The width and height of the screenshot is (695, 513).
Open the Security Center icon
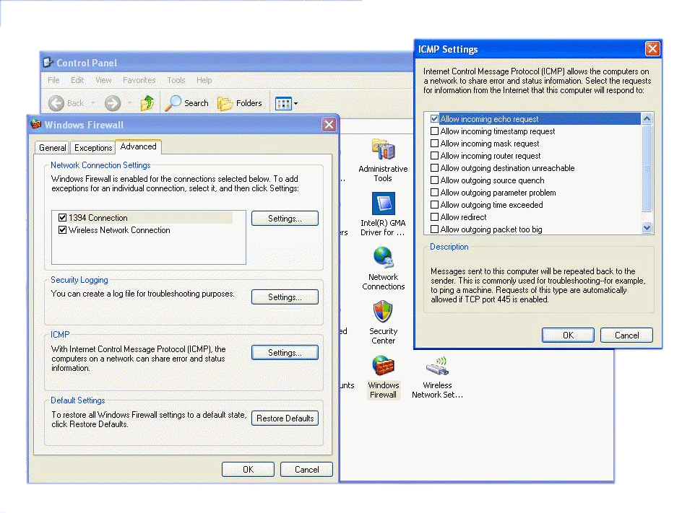click(383, 312)
